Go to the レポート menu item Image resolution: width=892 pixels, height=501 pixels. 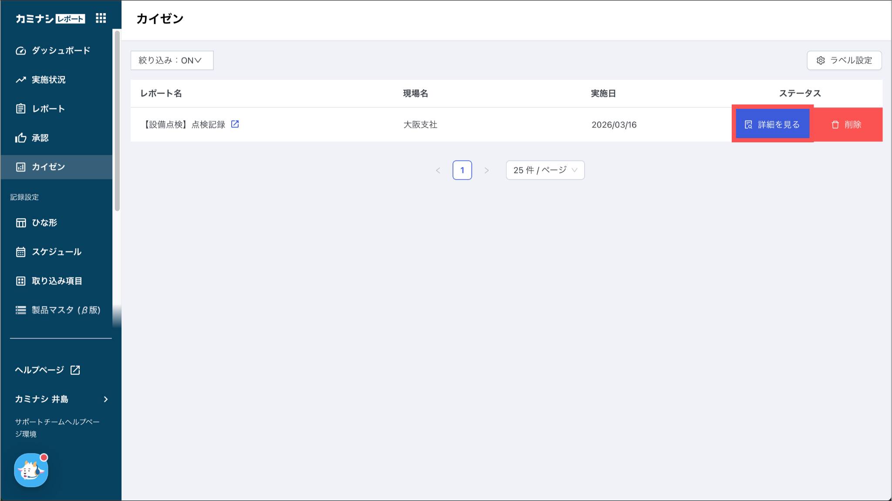(x=48, y=109)
